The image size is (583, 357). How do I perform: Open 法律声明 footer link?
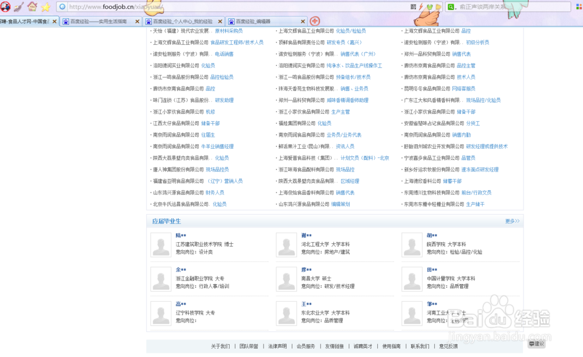(x=278, y=346)
